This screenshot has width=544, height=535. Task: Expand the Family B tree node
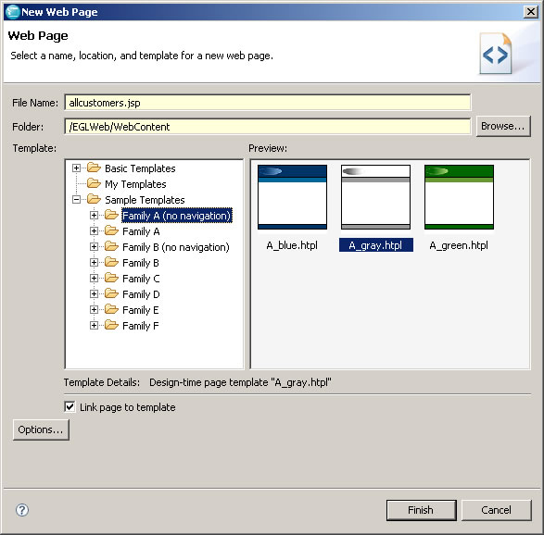(94, 263)
